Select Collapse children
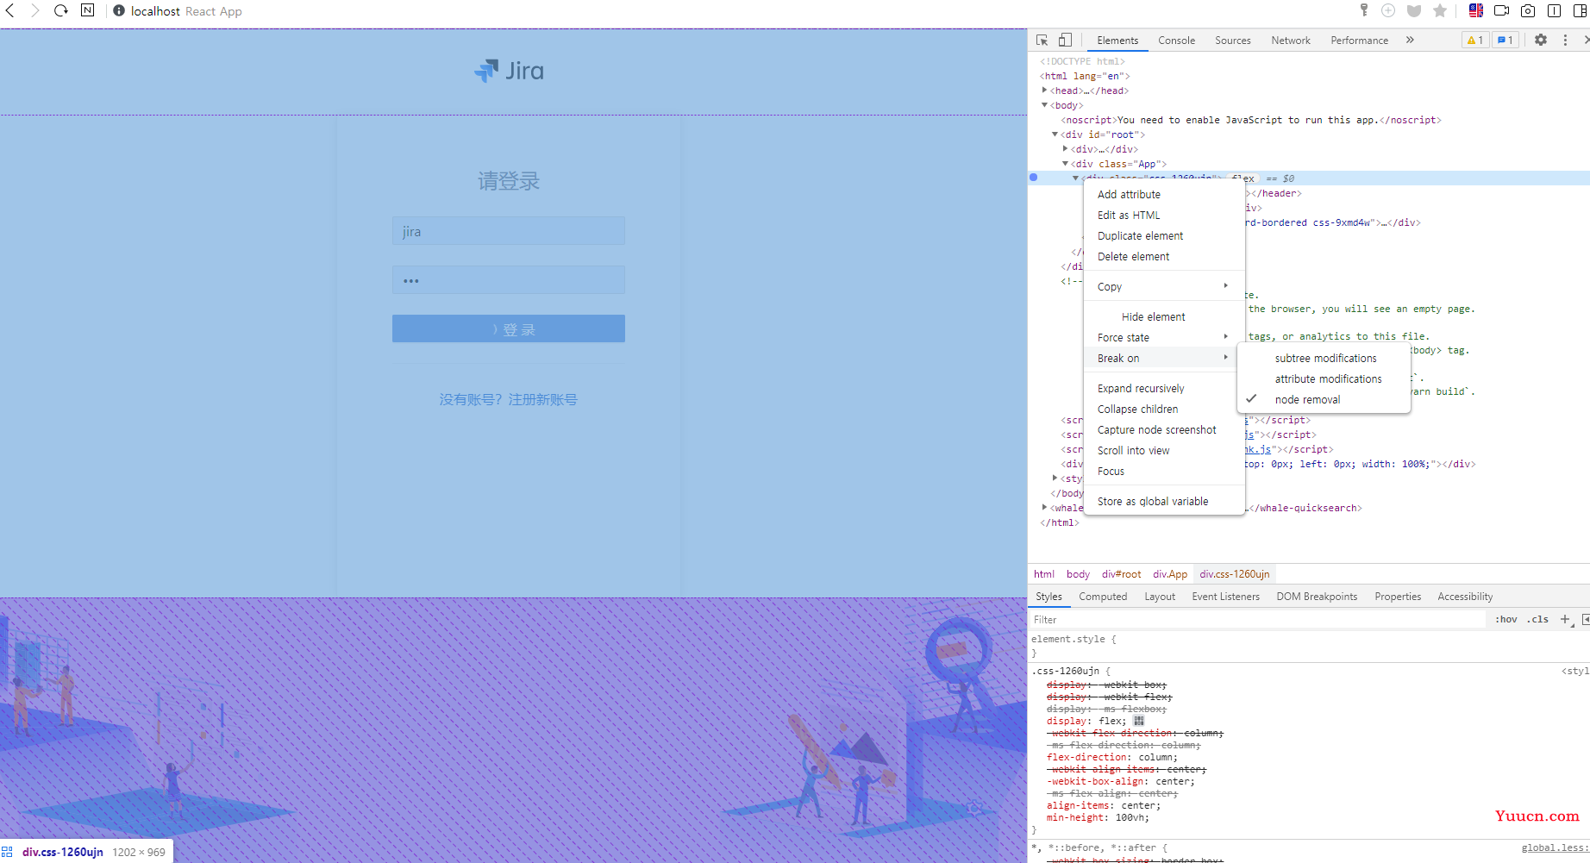This screenshot has height=863, width=1590. tap(1164, 409)
